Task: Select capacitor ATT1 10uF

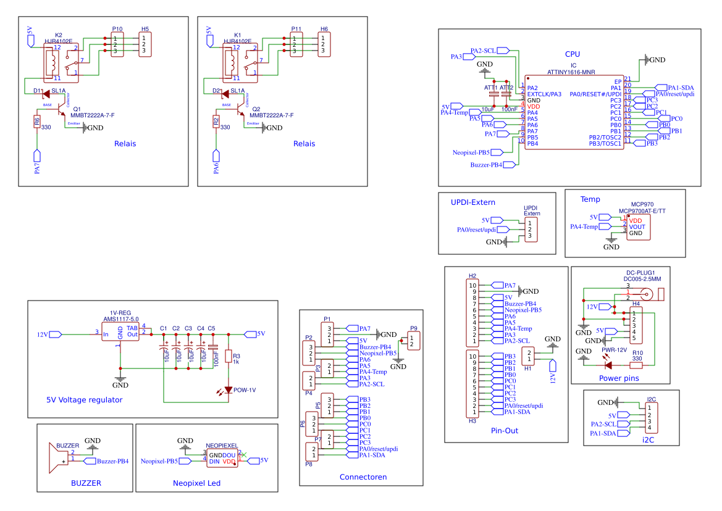Action: [x=493, y=94]
